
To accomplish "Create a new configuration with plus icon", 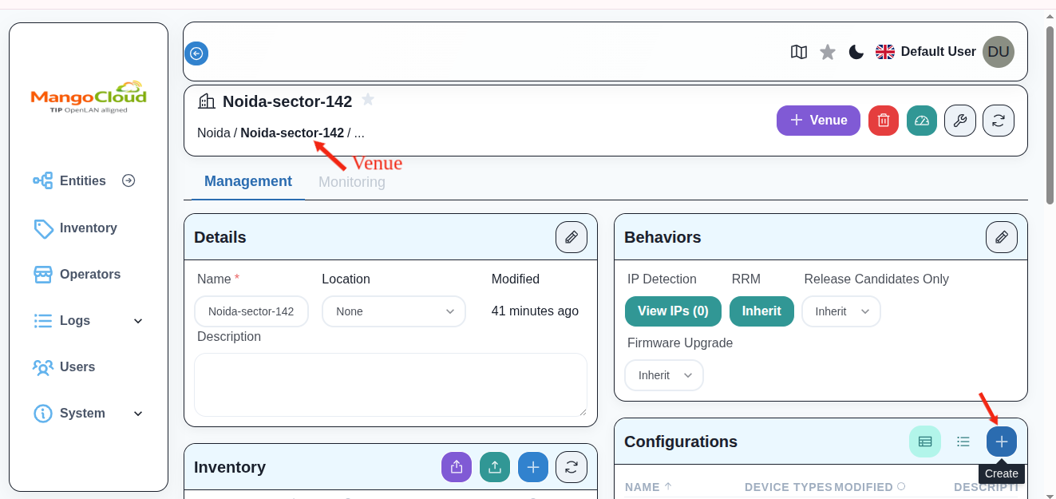I will point(1002,441).
